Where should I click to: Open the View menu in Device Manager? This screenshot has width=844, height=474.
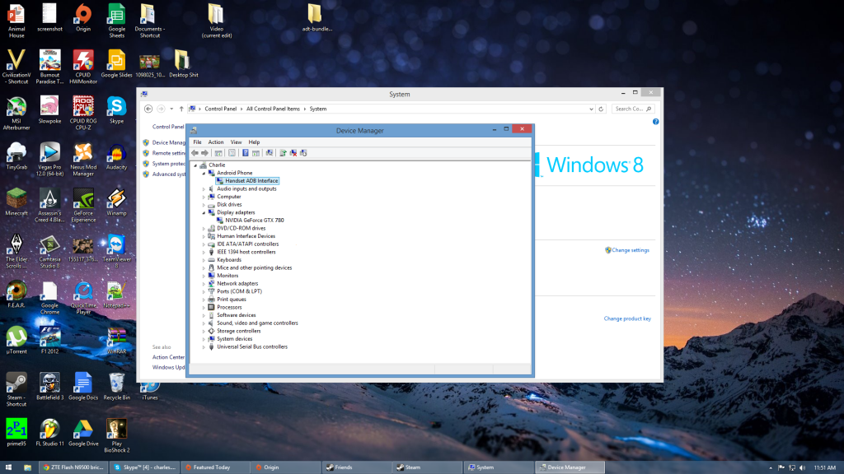[x=236, y=142]
